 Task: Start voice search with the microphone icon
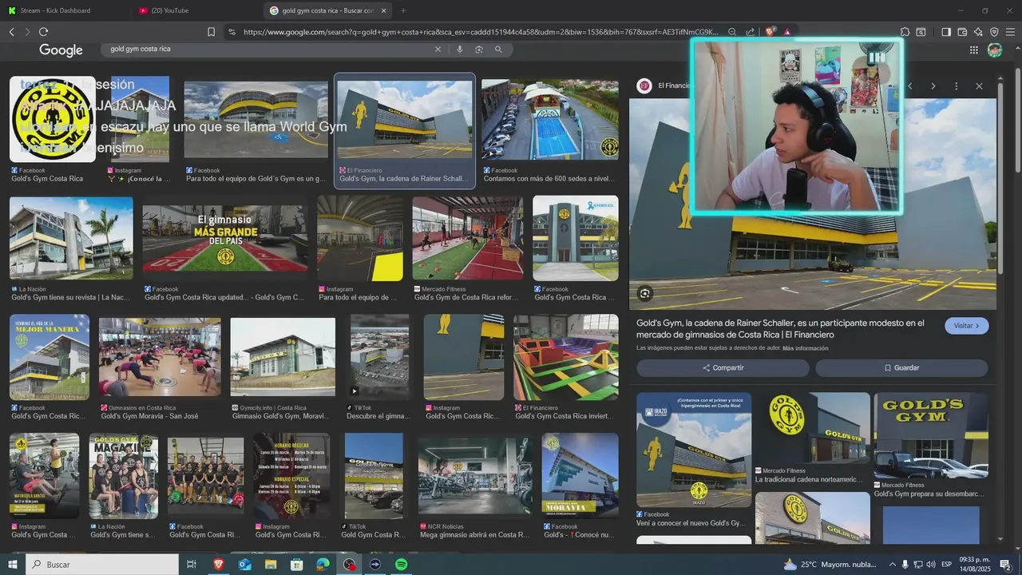click(x=459, y=50)
